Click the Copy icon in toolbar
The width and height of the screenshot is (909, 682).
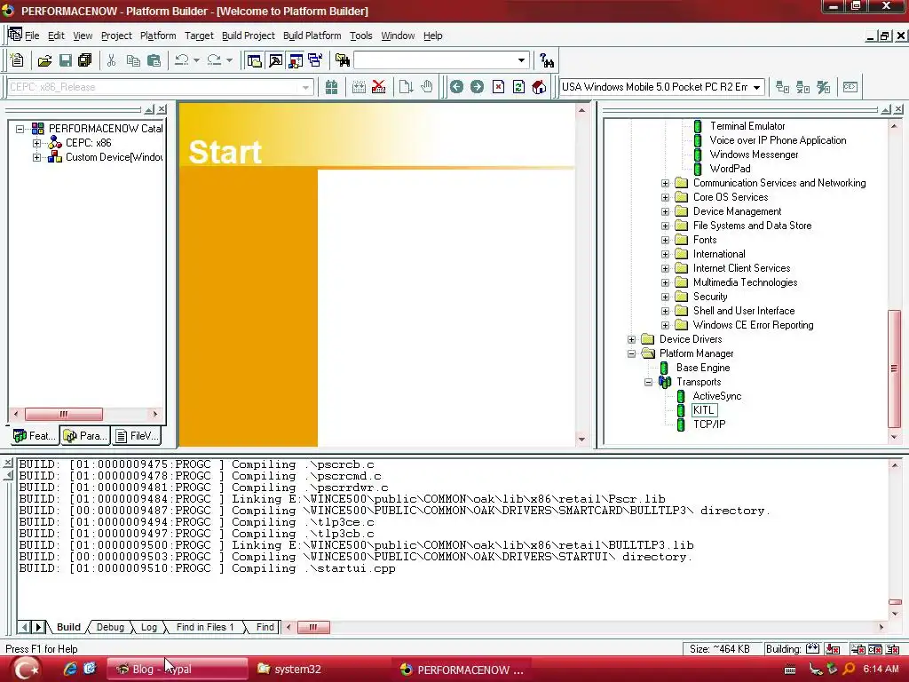click(133, 60)
